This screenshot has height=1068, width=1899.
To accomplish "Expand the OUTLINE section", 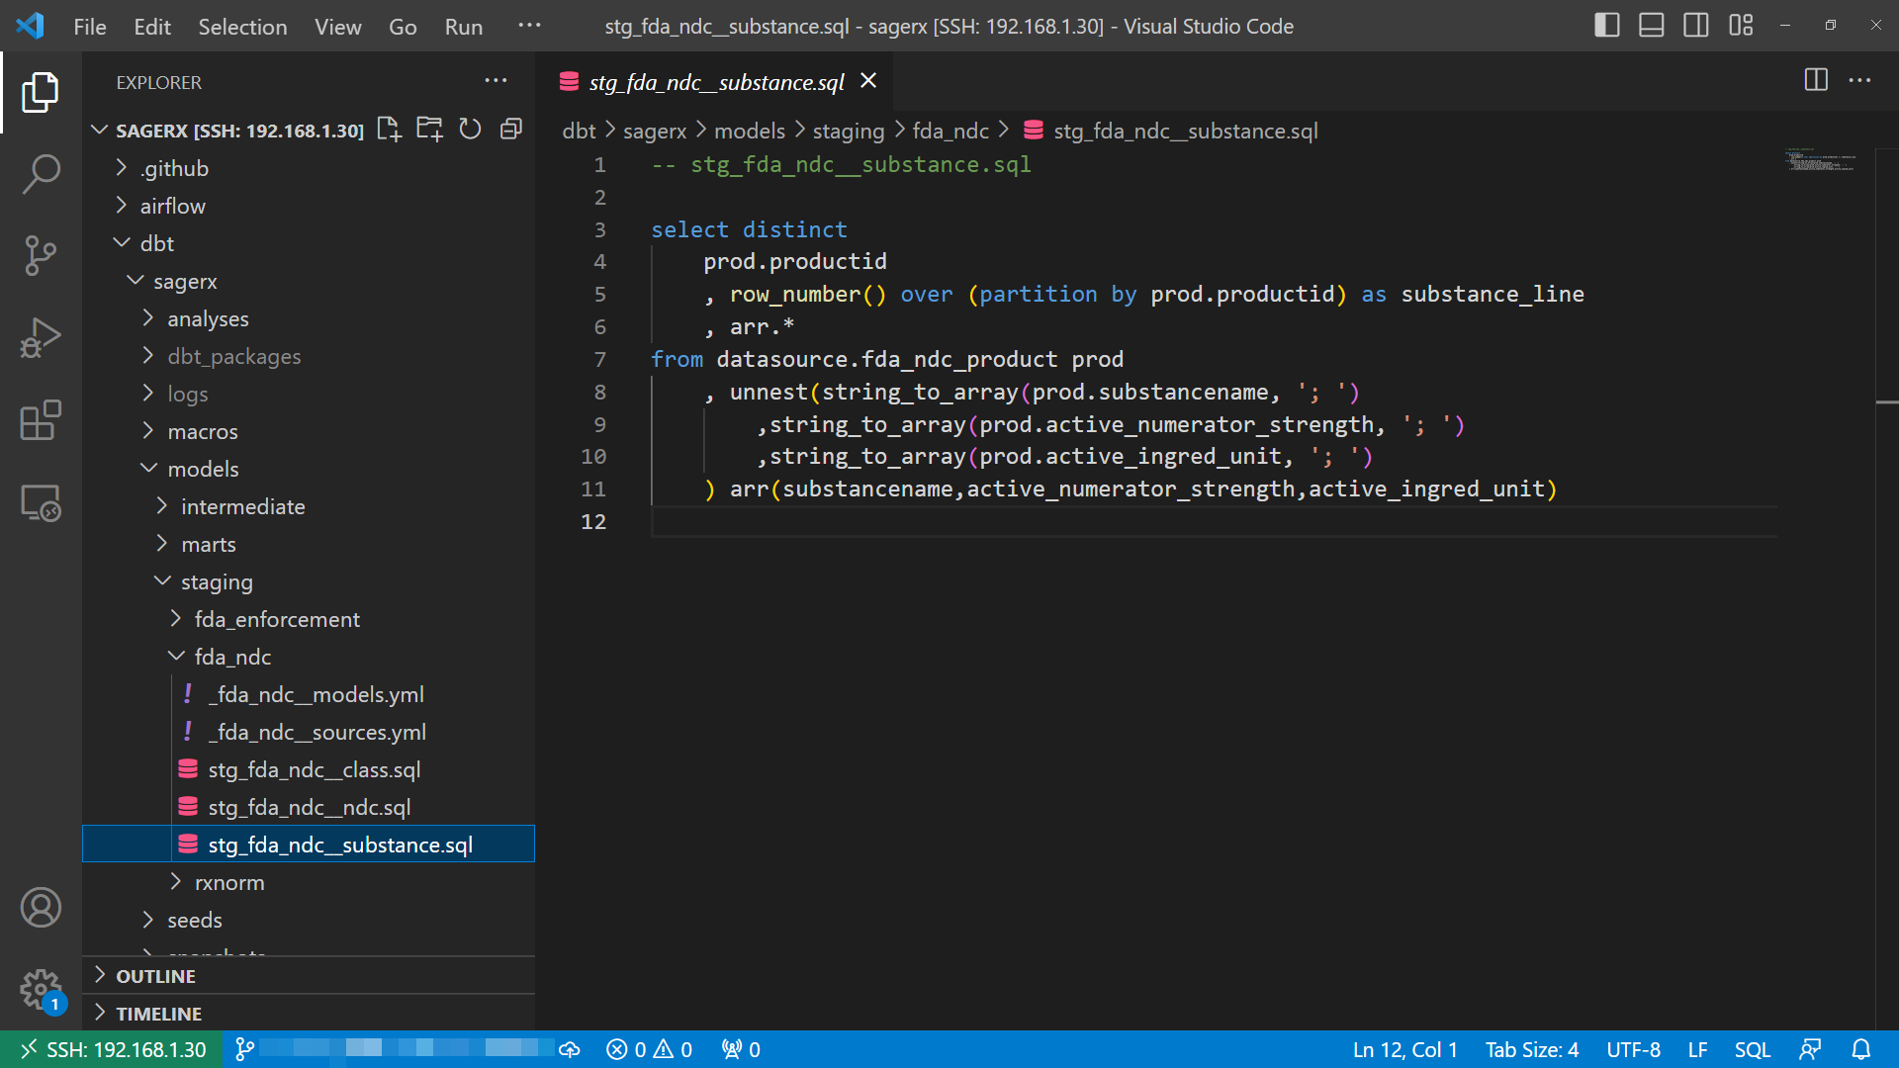I will tap(155, 976).
